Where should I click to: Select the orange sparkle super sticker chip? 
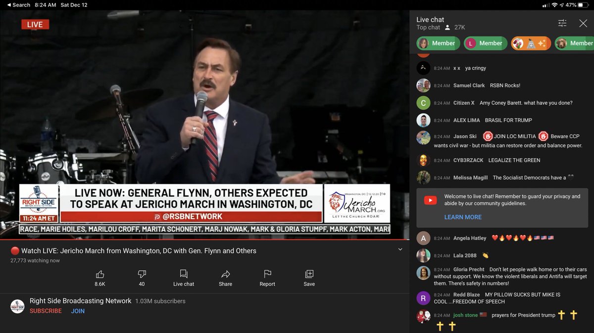(x=531, y=43)
